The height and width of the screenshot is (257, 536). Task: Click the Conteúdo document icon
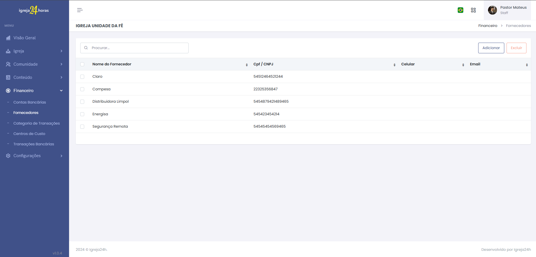(8, 77)
